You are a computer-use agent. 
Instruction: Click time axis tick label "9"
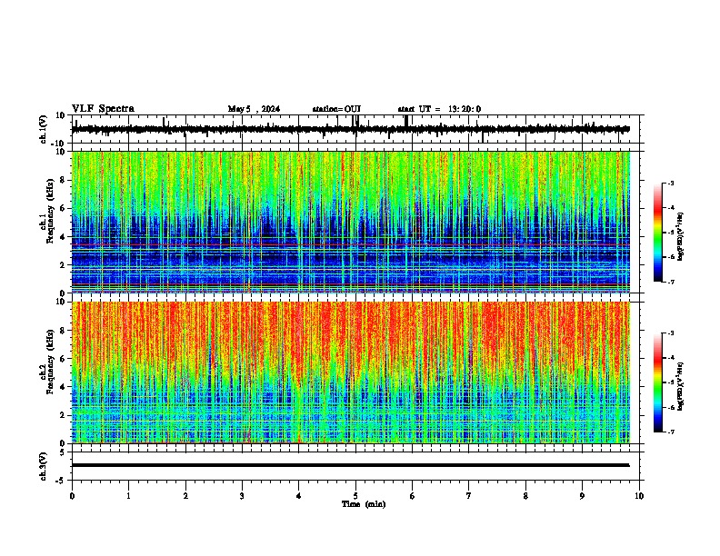(582, 496)
